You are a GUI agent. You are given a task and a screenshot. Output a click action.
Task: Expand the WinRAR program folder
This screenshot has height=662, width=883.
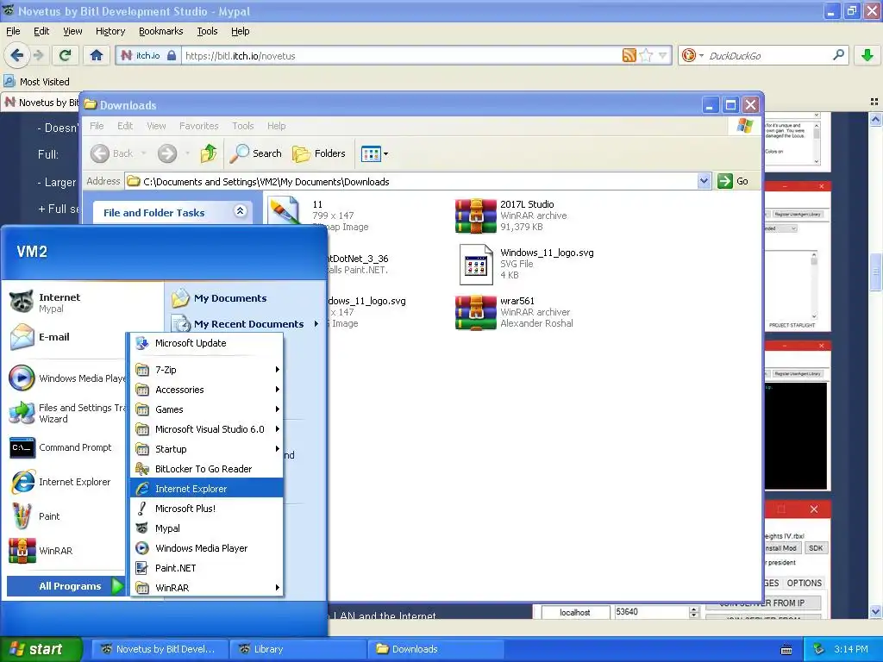tap(206, 588)
